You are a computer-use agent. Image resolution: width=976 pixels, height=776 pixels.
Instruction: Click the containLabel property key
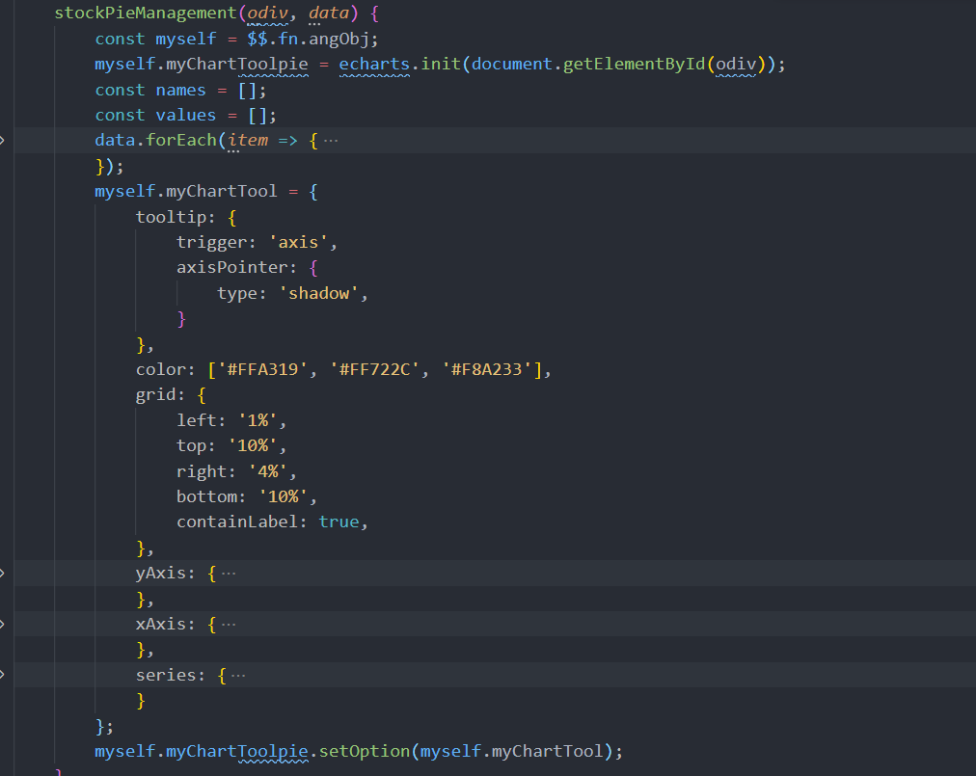pos(237,522)
